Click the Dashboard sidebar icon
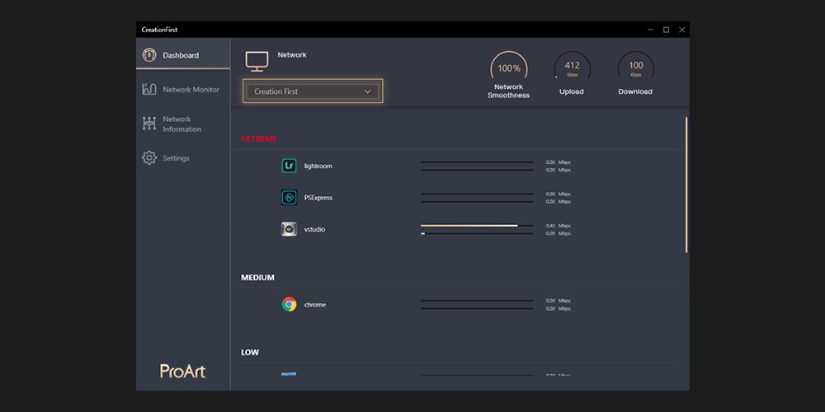 tap(149, 55)
